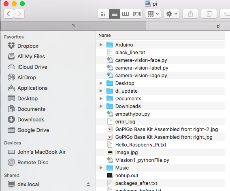Open All My Files in sidebar
Image resolution: width=230 pixels, height=191 pixels.
[31, 56]
